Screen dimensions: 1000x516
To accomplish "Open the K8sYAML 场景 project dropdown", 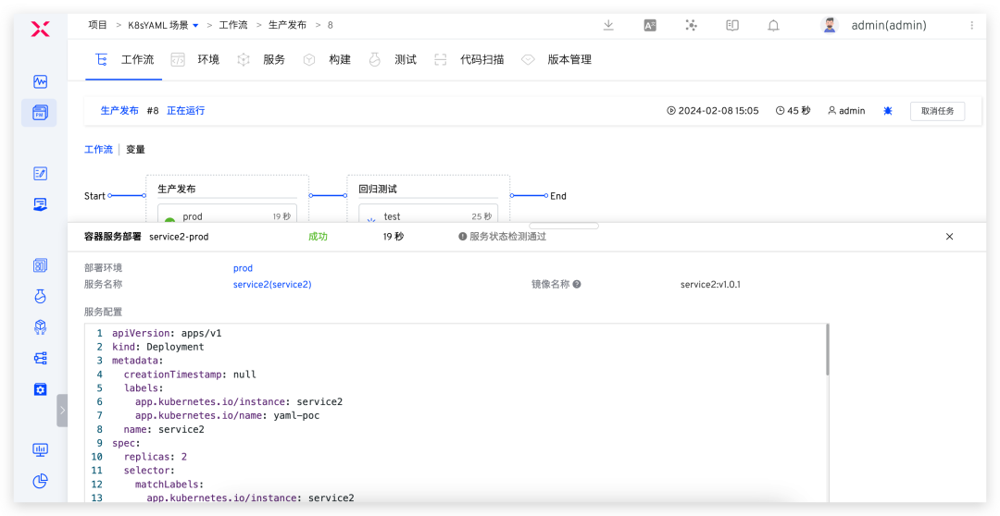I will [164, 26].
